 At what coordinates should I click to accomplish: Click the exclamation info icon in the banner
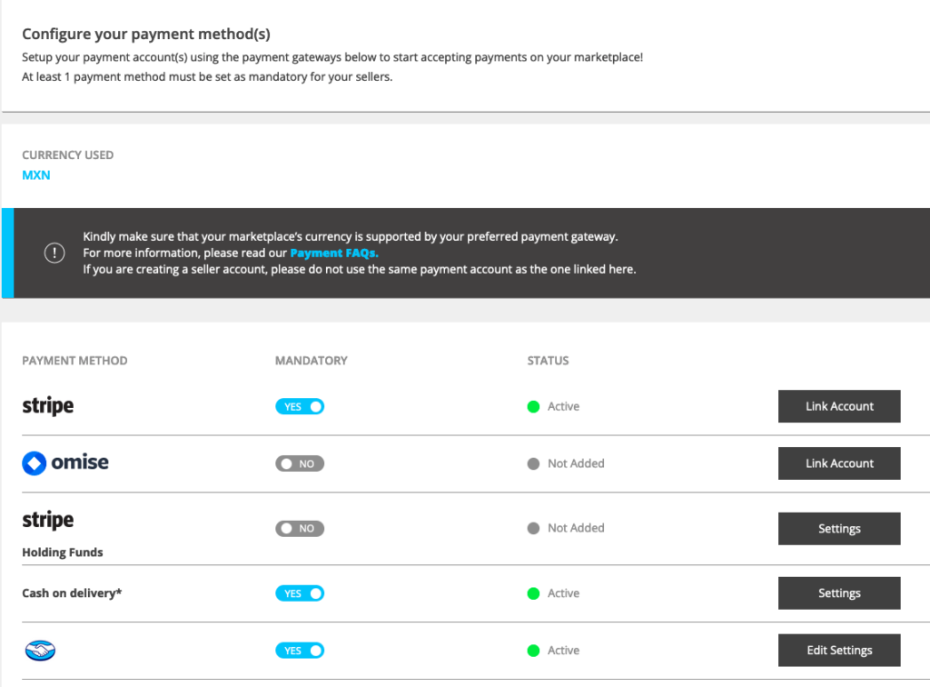tap(54, 254)
